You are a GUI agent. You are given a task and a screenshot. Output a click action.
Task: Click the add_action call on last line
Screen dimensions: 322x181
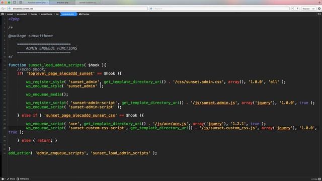(83, 153)
